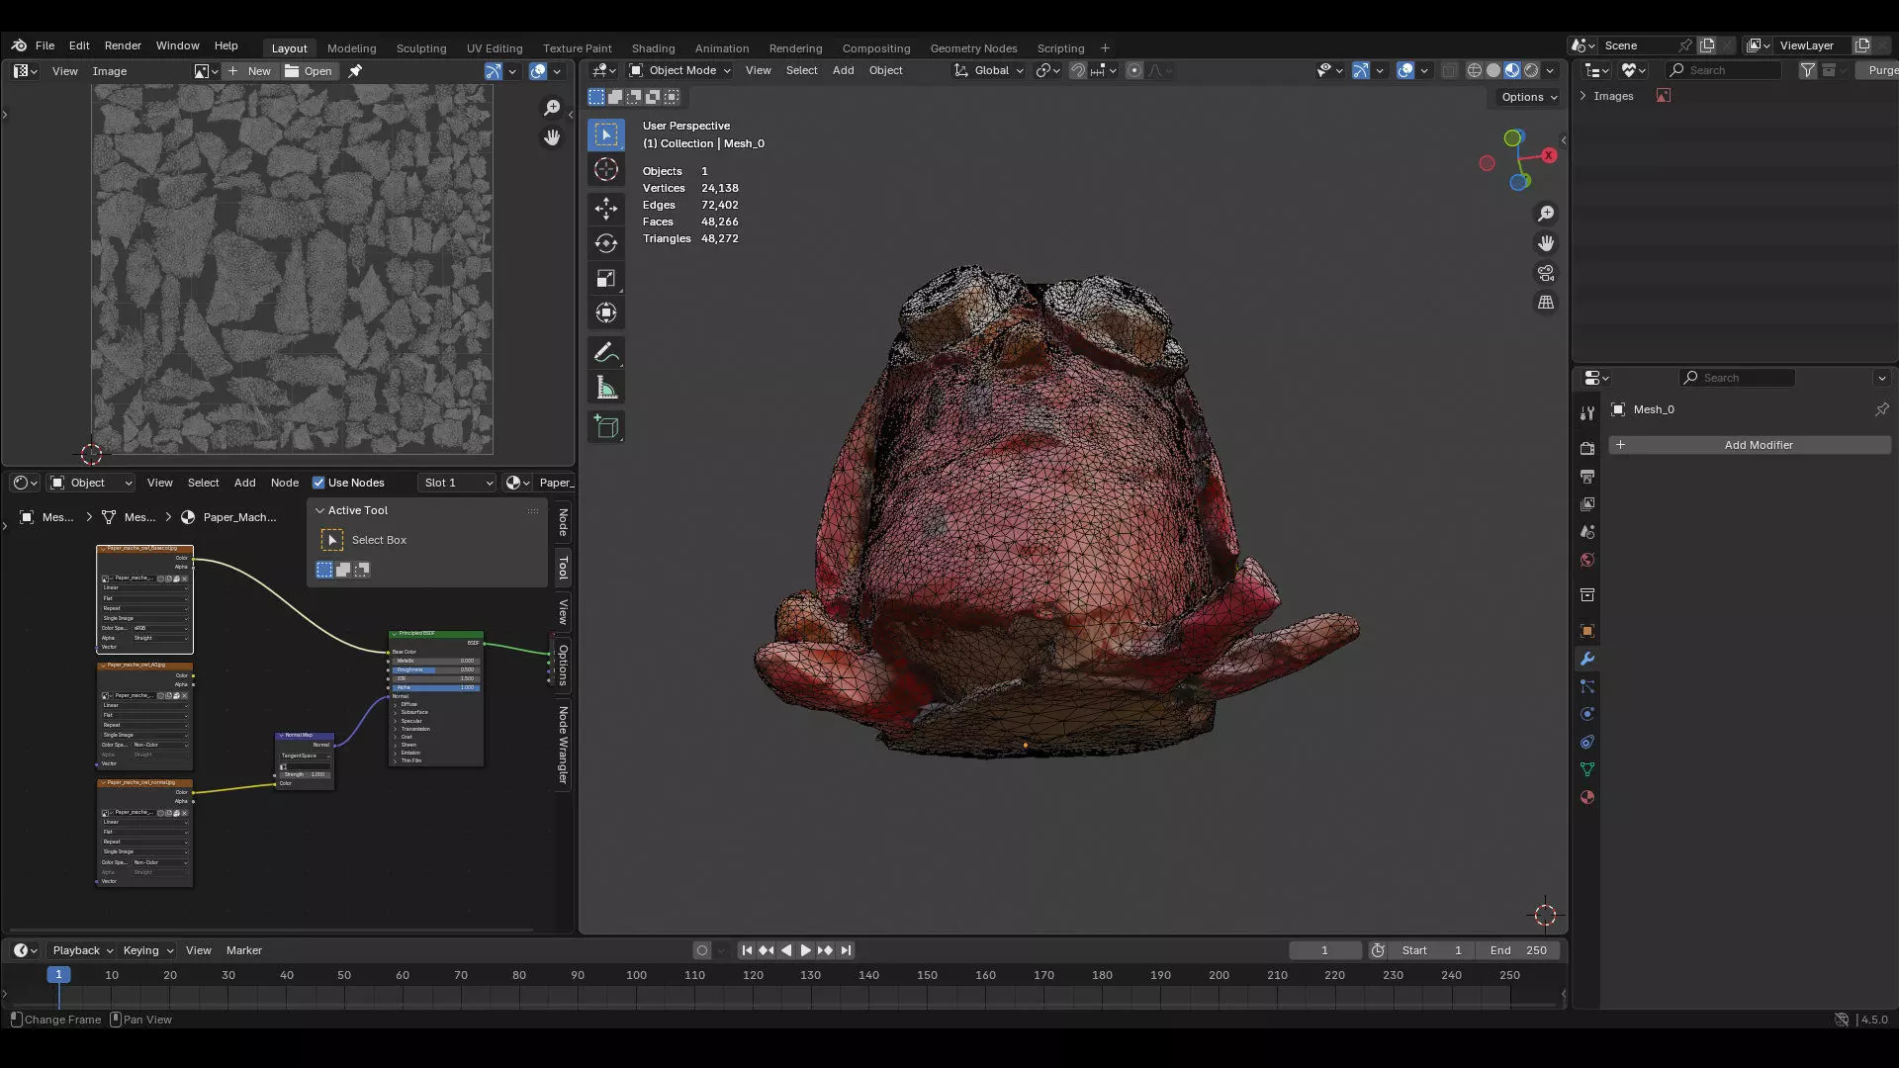
Task: Open the Object Mode dropdown
Action: (x=680, y=70)
